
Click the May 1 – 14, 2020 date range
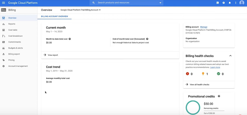click(x=54, y=31)
